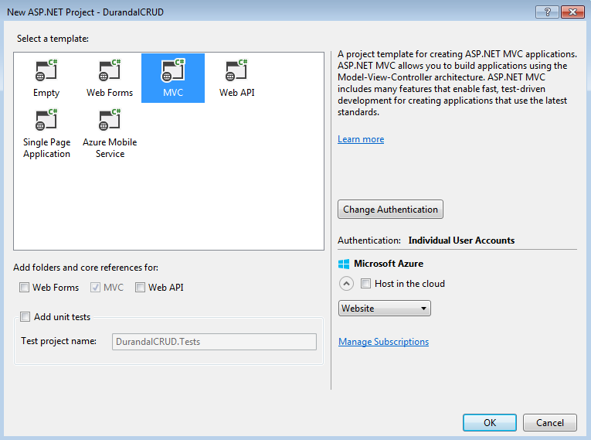Click the Add folders and core references label
The width and height of the screenshot is (591, 440).
coord(86,268)
